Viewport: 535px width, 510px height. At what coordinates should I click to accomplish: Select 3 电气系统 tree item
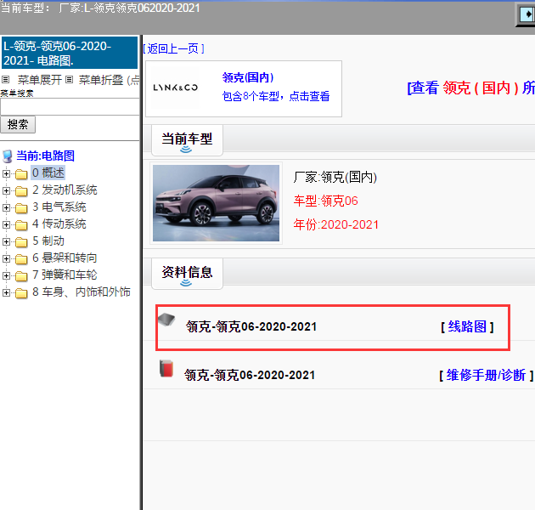(x=59, y=207)
